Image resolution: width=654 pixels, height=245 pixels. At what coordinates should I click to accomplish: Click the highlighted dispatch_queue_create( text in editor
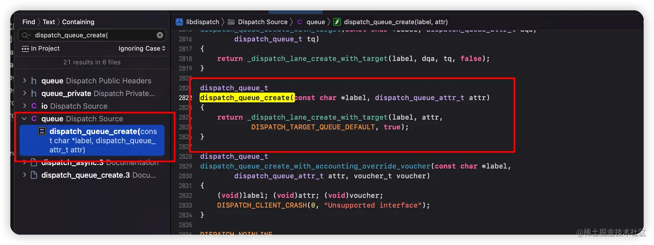coord(247,98)
